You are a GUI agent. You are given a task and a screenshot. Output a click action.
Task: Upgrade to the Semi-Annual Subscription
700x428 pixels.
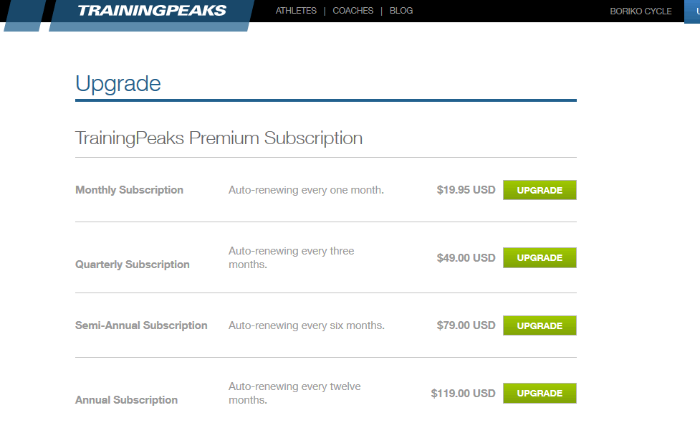pos(540,325)
